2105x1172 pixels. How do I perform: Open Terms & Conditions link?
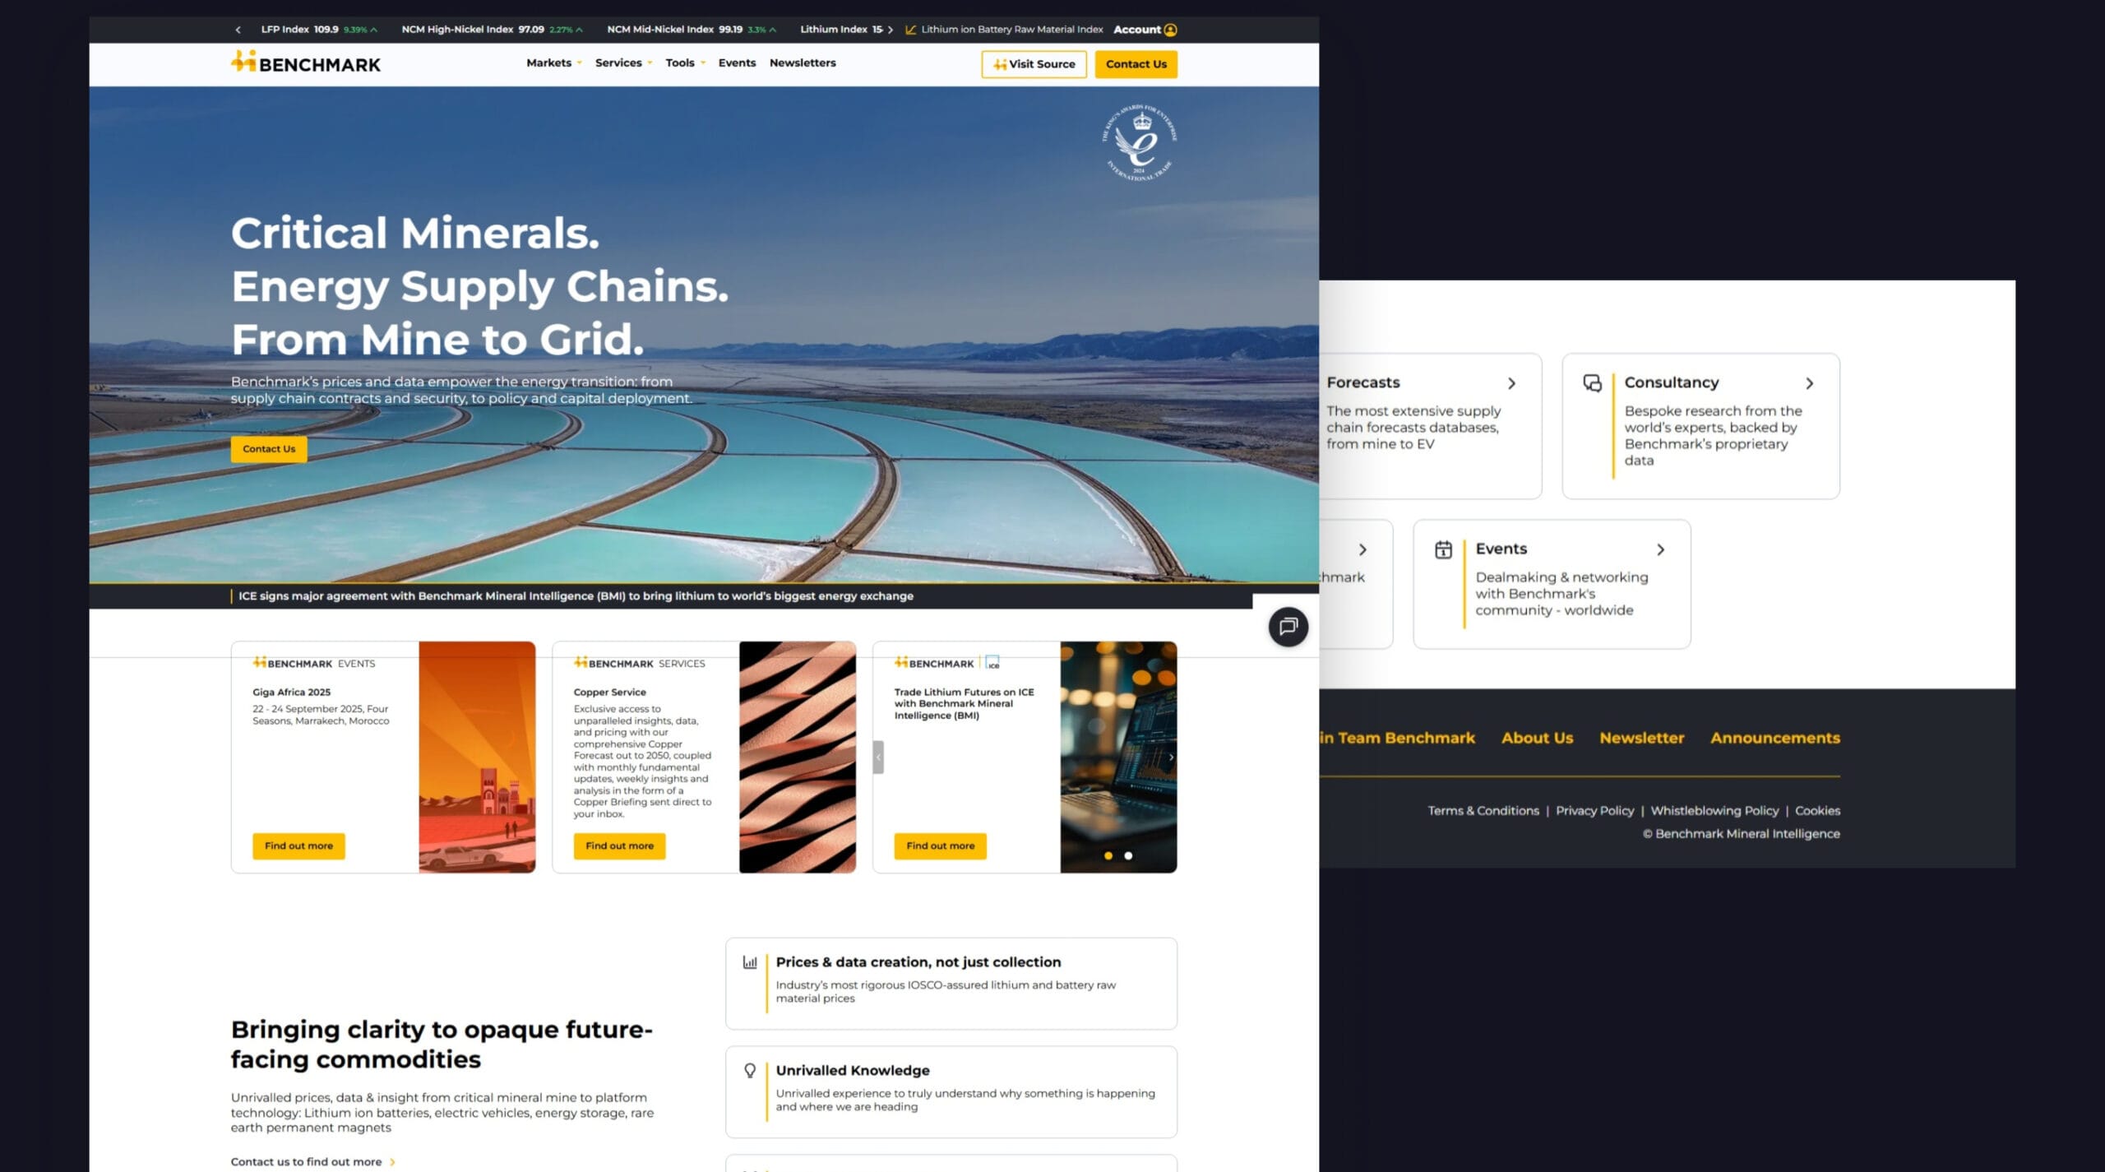1483,810
